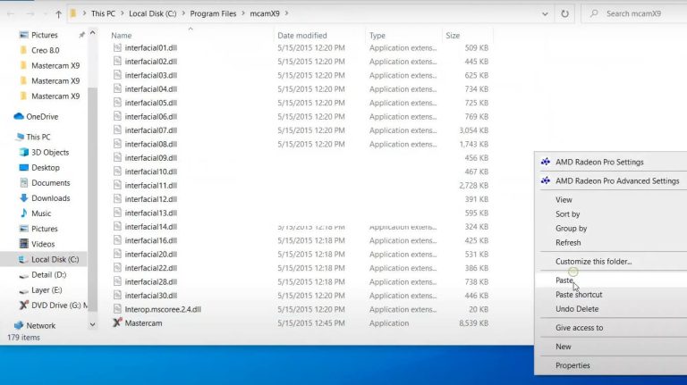Click Undo Delete in context menu

(577, 309)
